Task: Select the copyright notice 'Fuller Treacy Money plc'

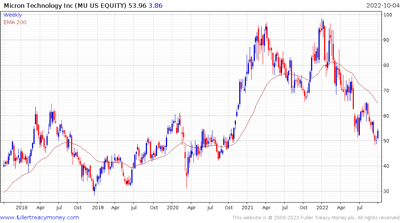Action: click(x=328, y=218)
